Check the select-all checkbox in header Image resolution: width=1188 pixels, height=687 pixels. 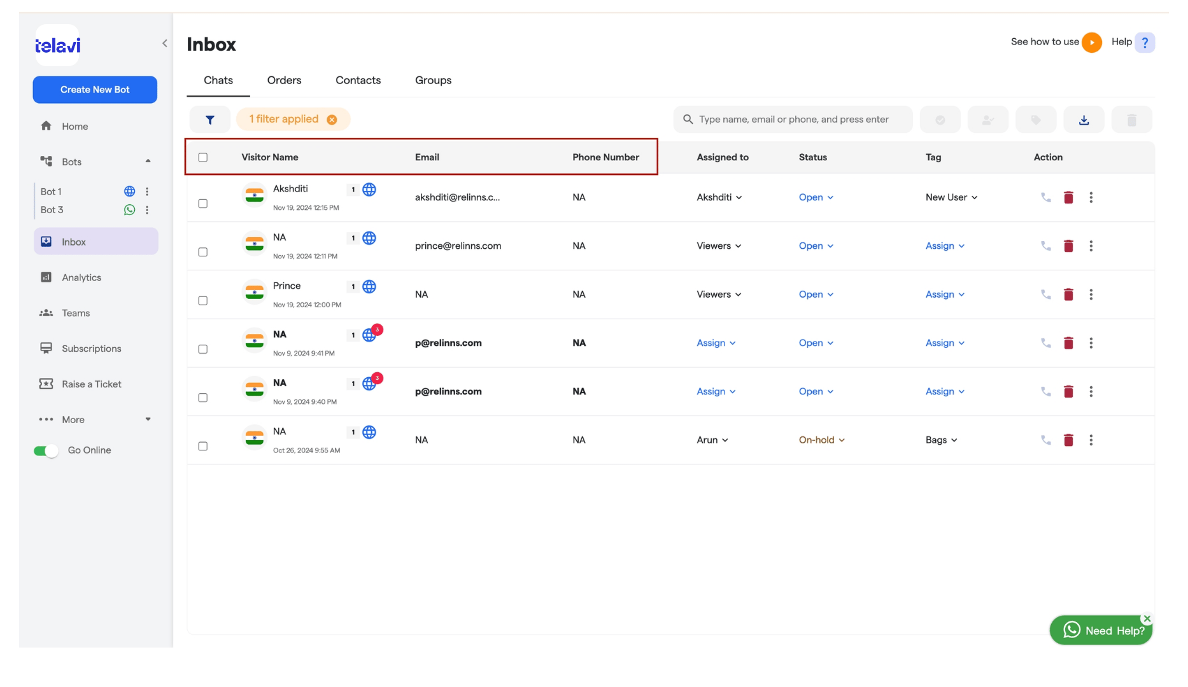(203, 158)
